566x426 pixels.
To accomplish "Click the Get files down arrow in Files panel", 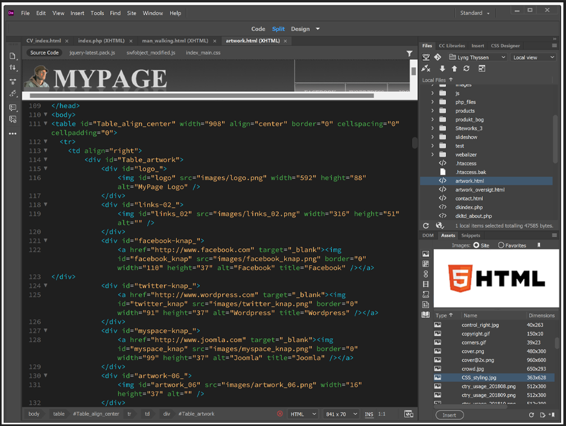I will tap(442, 69).
